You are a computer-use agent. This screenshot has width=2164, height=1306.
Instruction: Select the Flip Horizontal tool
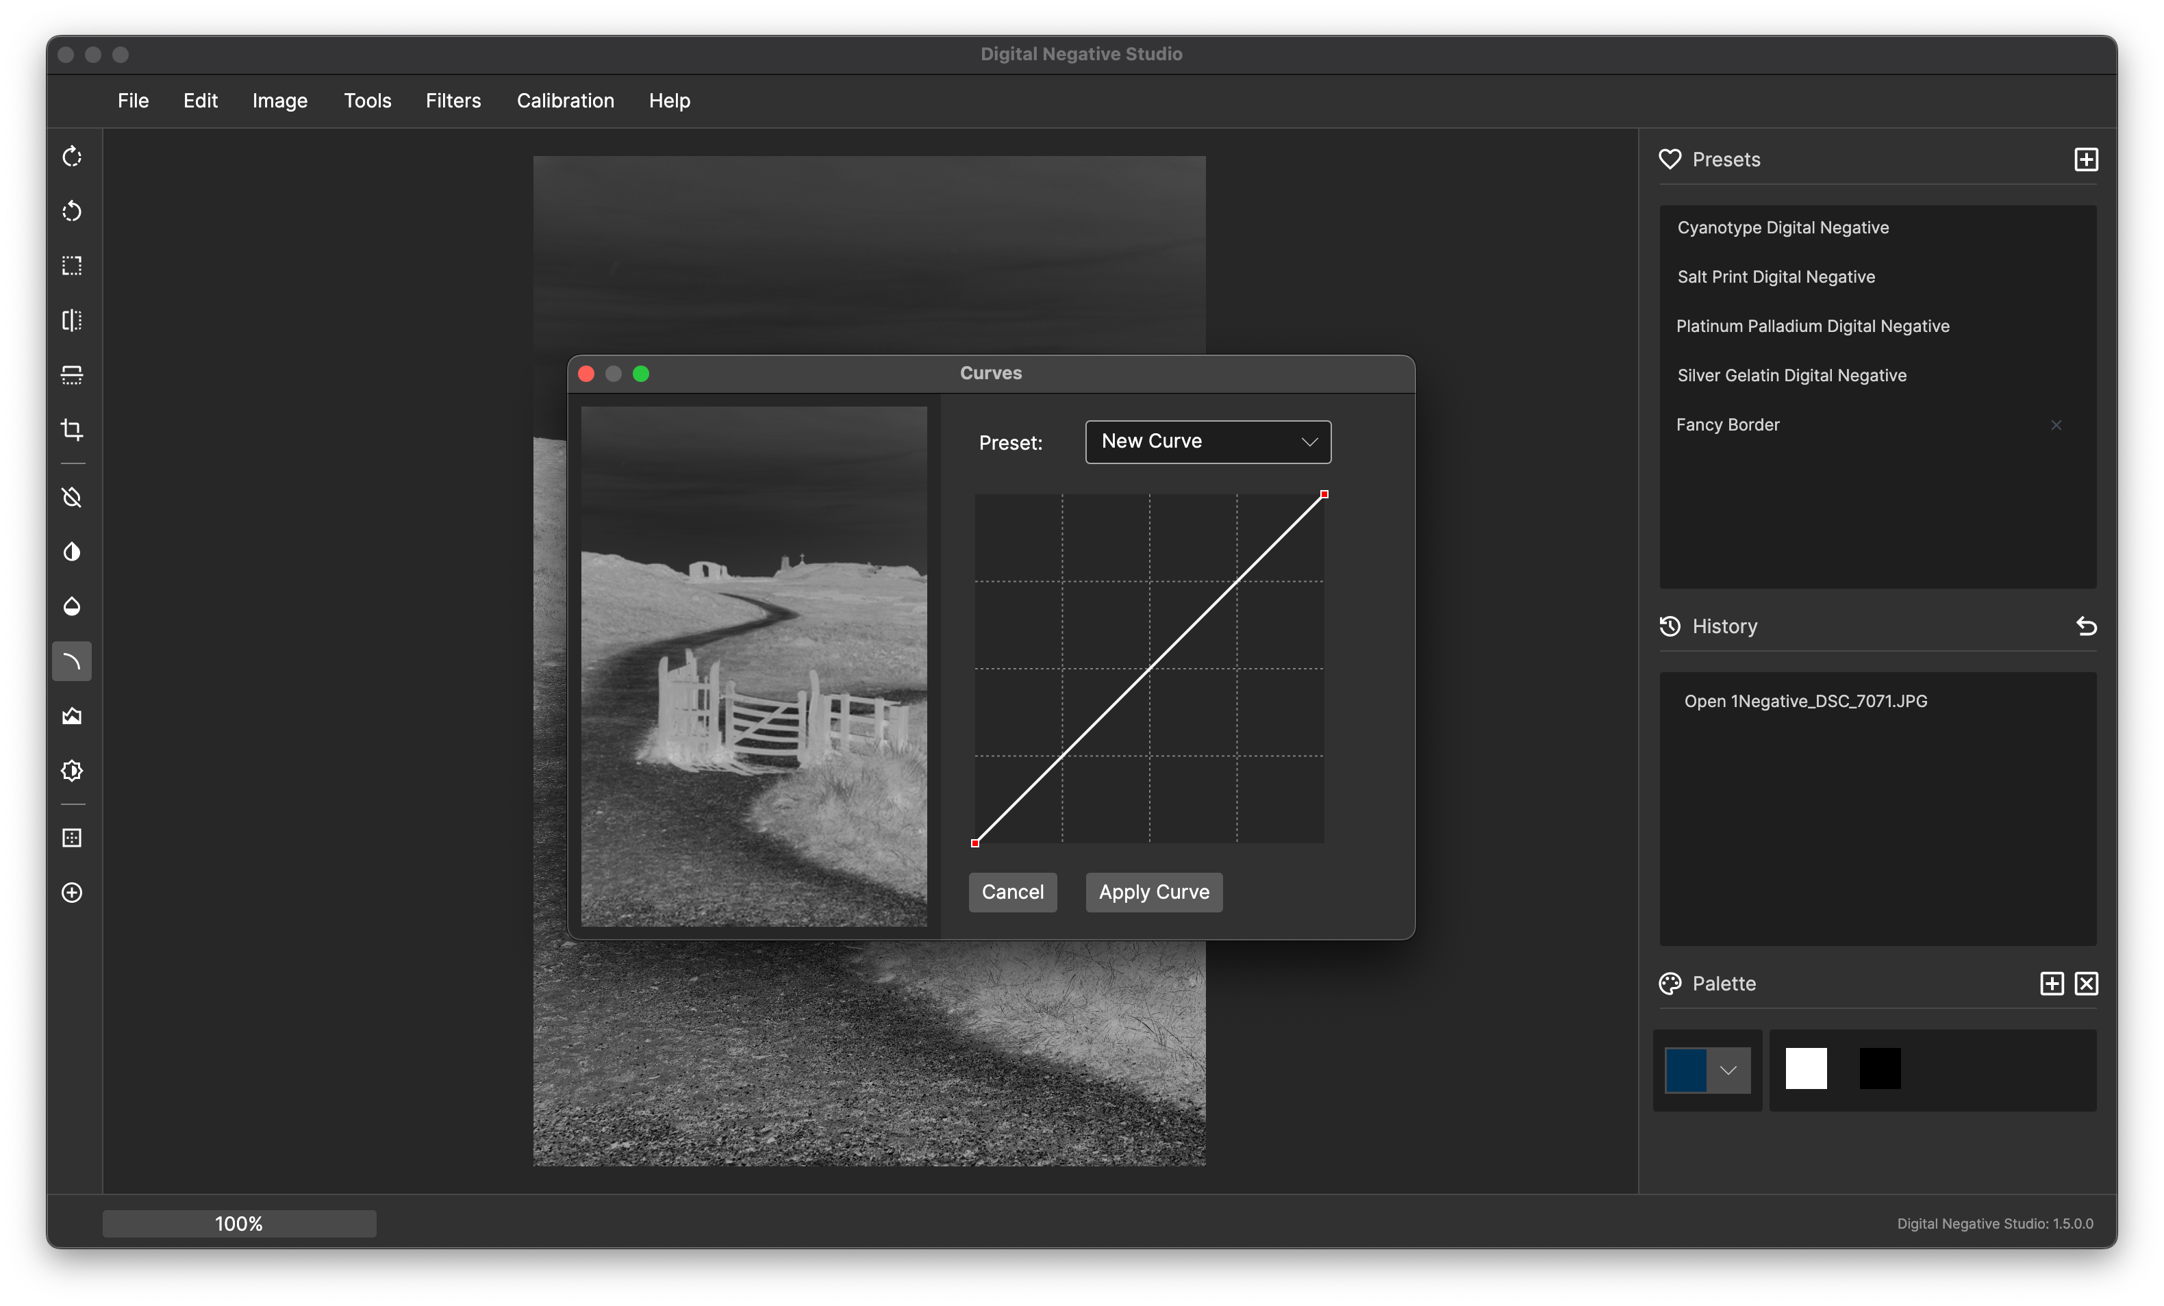pos(71,320)
